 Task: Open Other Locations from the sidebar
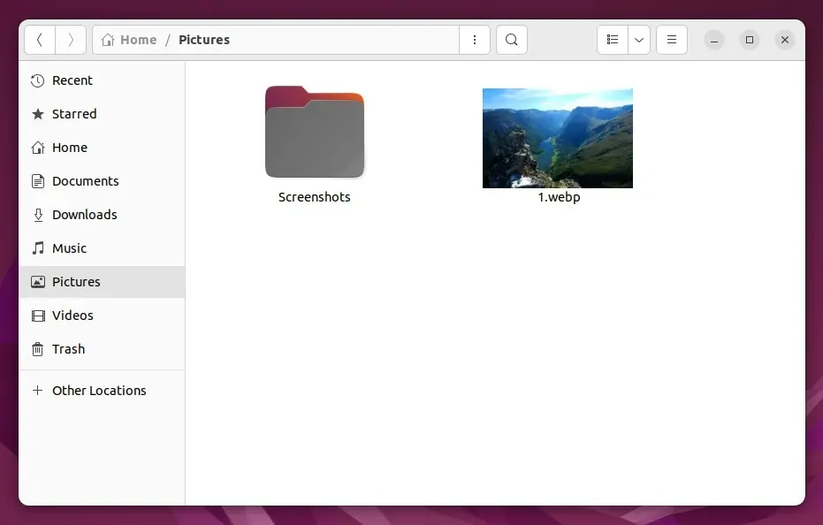tap(99, 390)
